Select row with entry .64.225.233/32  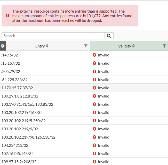[14, 80]
